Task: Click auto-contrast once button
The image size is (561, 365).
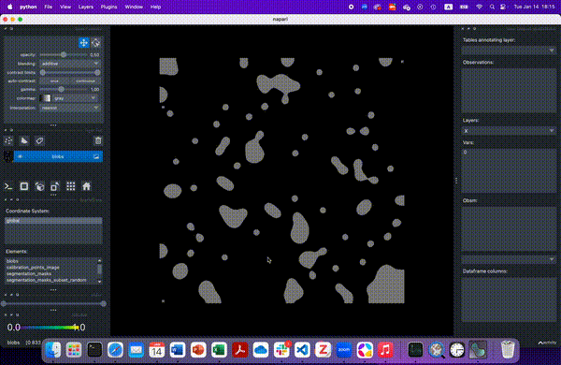Action: [x=54, y=80]
